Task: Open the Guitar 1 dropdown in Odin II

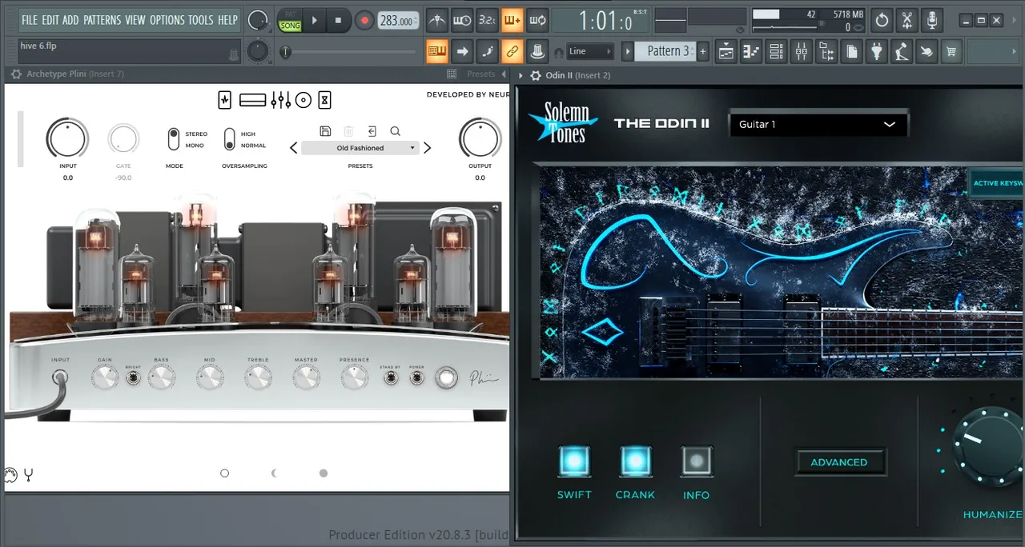Action: (818, 125)
